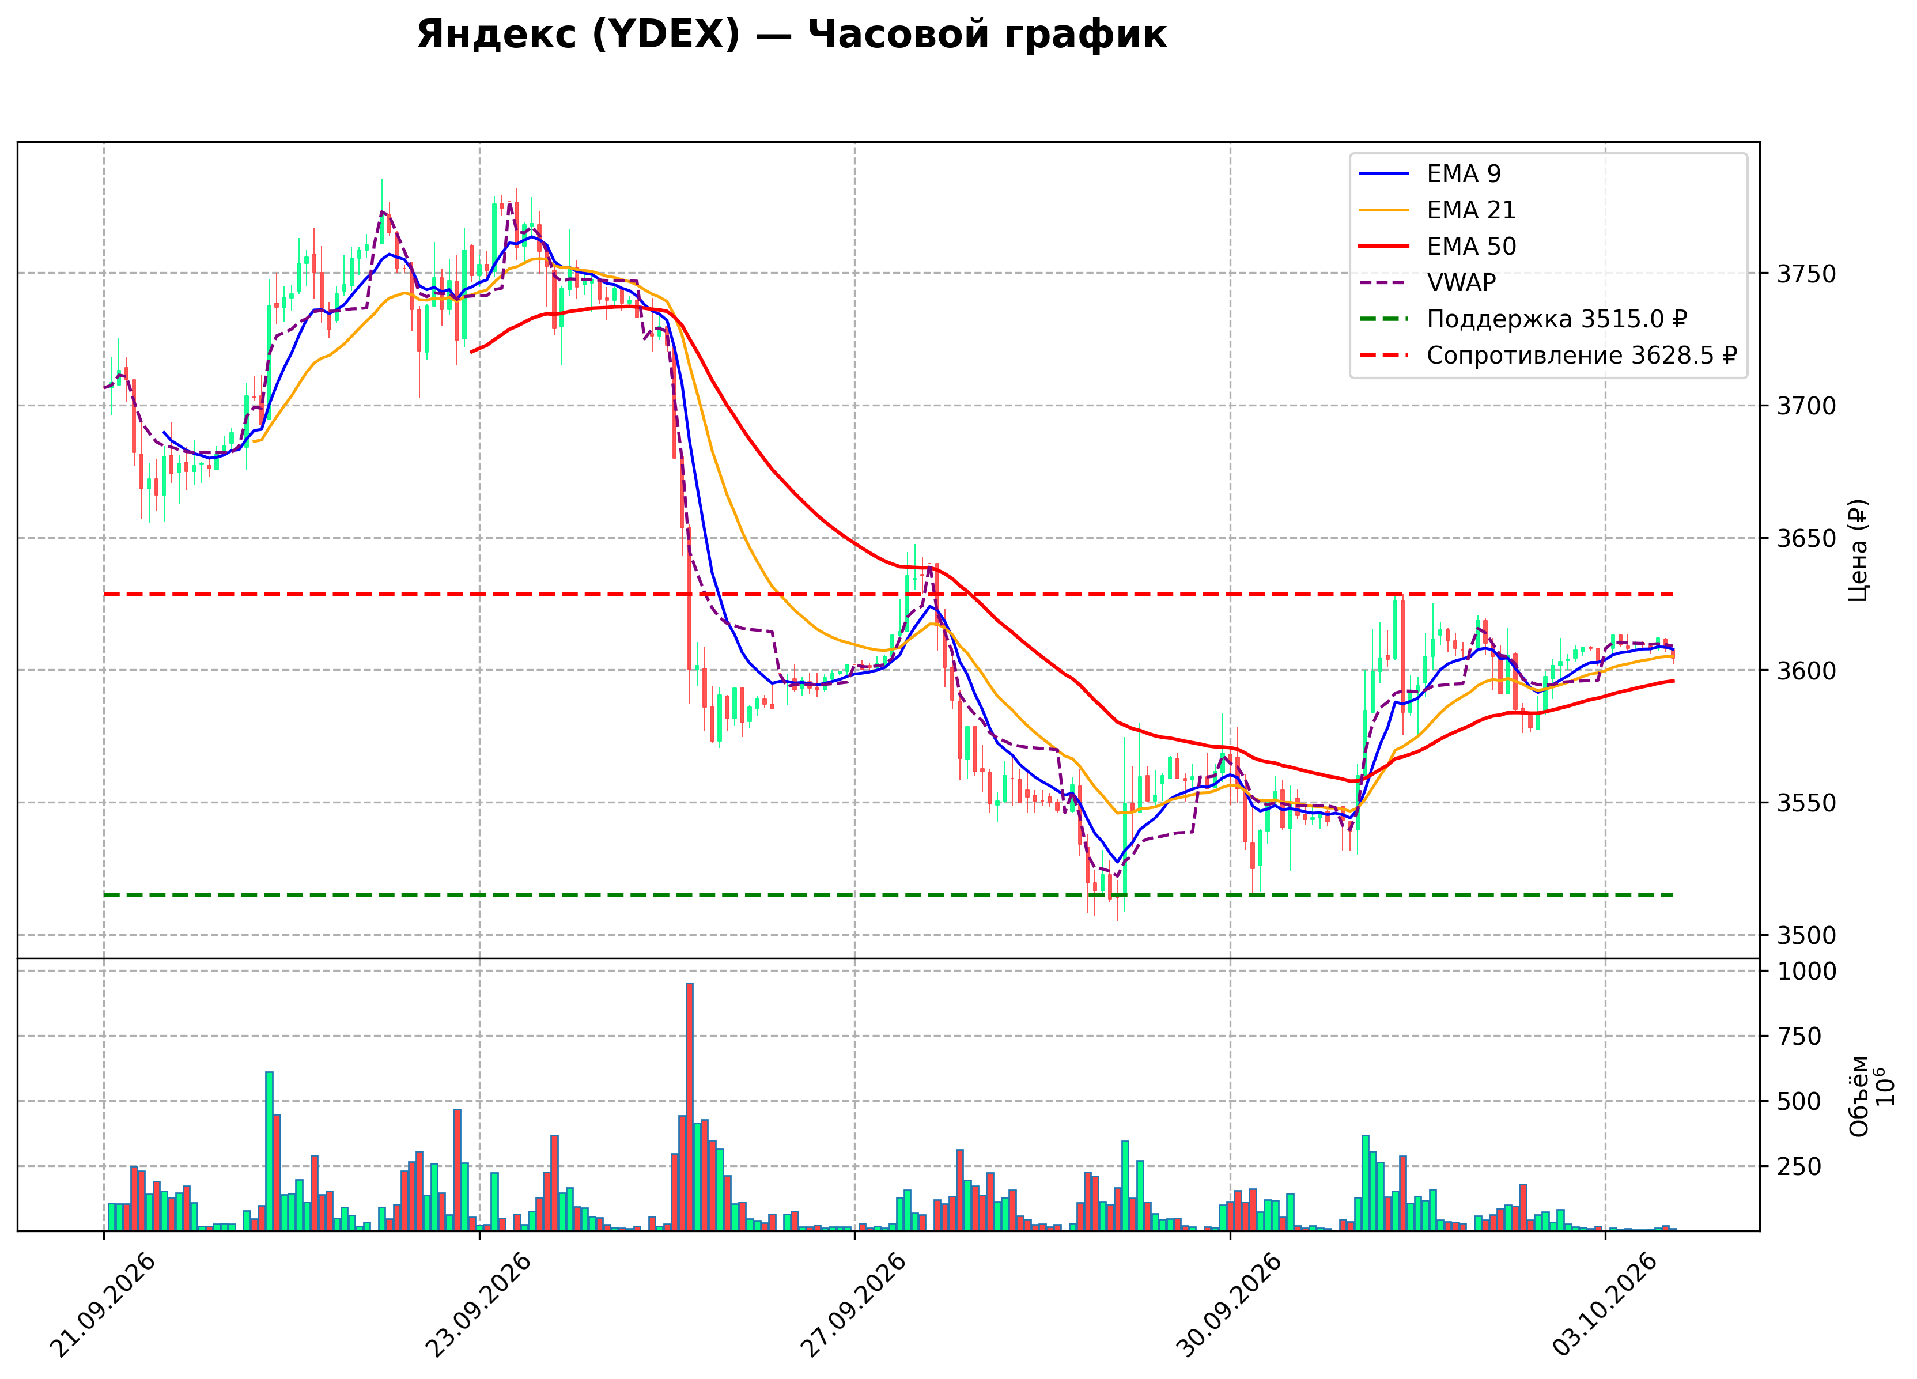Click price axis label 3650
Viewport: 1917px width, 1379px height.
(x=1806, y=539)
